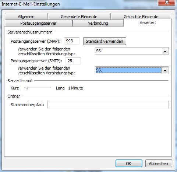Image resolution: width=177 pixels, height=172 pixels.
Task: Click the Standard verwenden button
Action: [105, 41]
